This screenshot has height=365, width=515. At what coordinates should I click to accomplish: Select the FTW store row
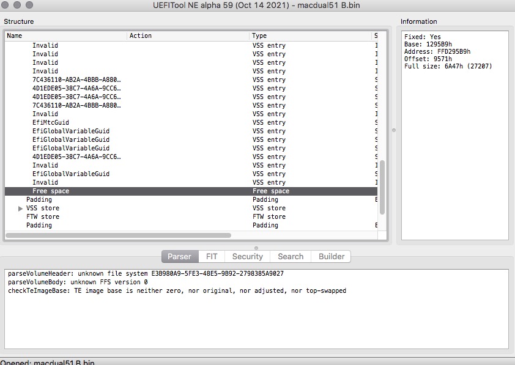click(191, 216)
